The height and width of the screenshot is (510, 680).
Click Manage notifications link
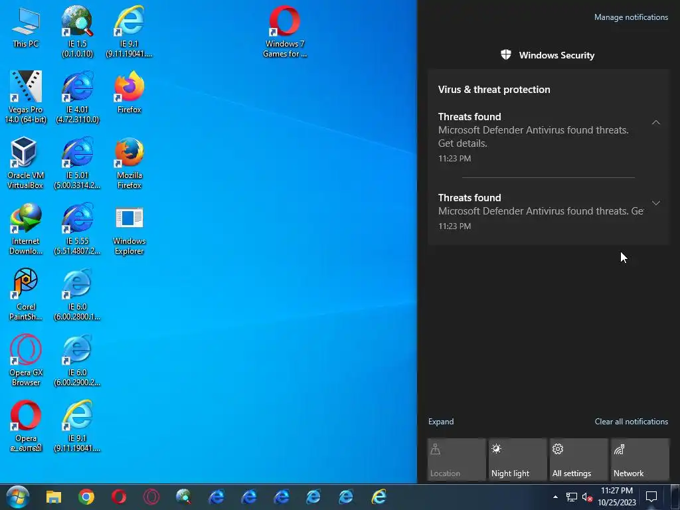click(631, 17)
